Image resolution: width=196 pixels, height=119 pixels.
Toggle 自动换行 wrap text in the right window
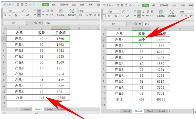172,14
